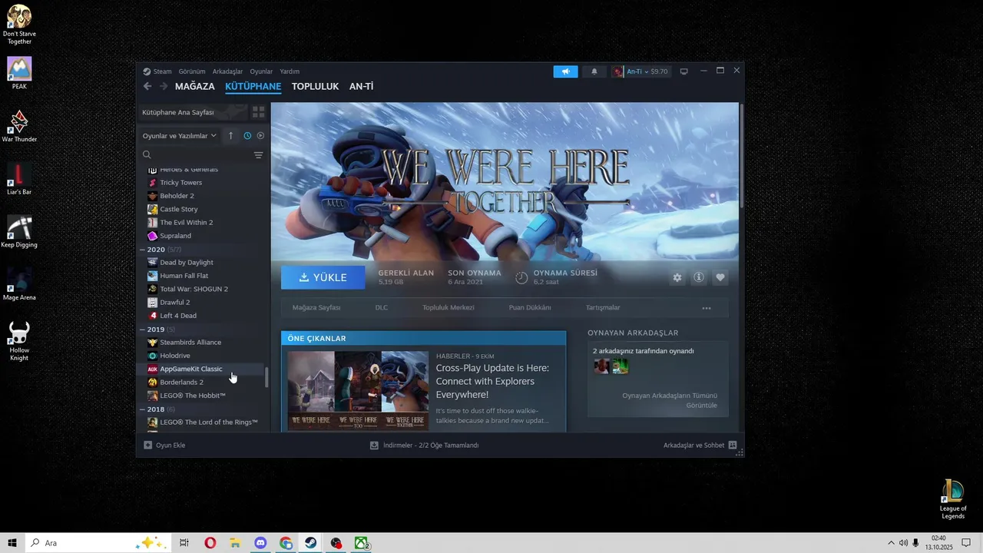Image resolution: width=983 pixels, height=553 pixels.
Task: Add game to favorites heart
Action: (x=720, y=277)
